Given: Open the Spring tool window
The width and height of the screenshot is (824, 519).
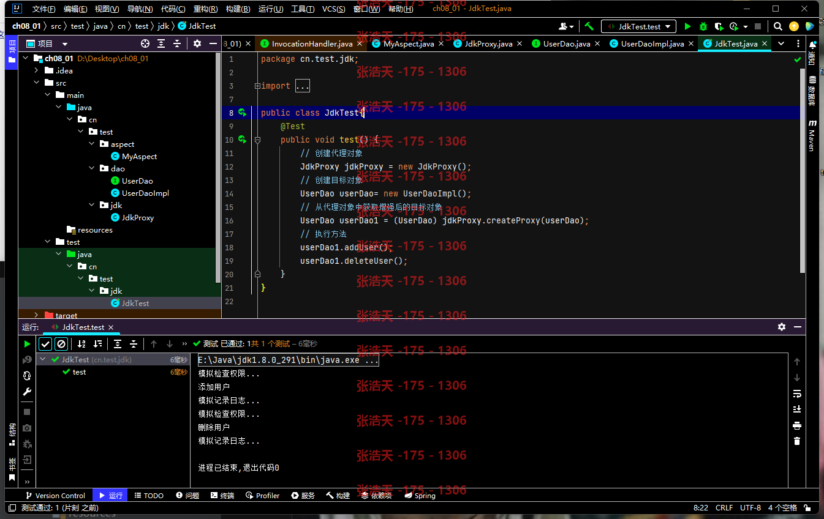Looking at the screenshot, I should (419, 496).
